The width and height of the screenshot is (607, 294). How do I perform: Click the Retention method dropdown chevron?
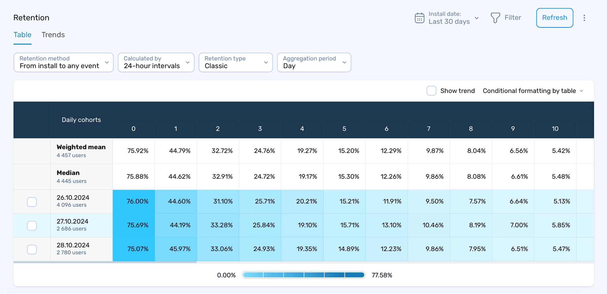coord(107,63)
